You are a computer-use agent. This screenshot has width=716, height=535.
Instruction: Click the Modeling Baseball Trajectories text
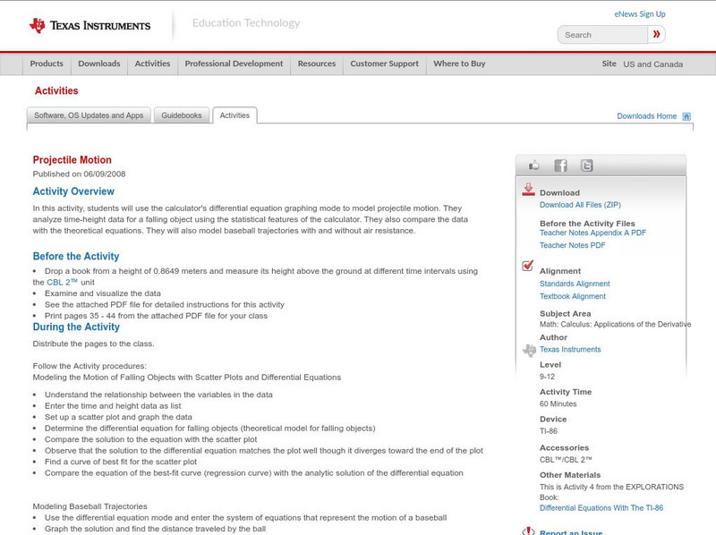[x=90, y=506]
